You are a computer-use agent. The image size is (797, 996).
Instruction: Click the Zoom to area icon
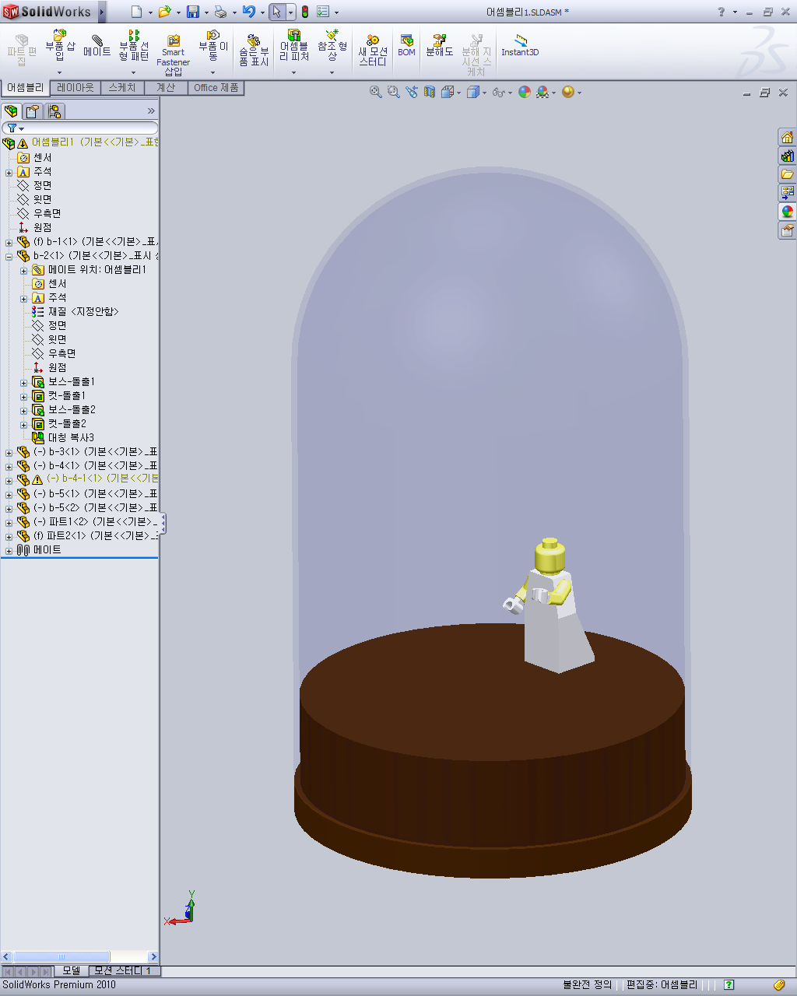click(394, 92)
